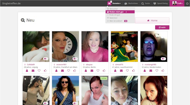Heart simcel75's card
Image resolution: width=190 pixels, height=105 pixels.
[x=127, y=71]
